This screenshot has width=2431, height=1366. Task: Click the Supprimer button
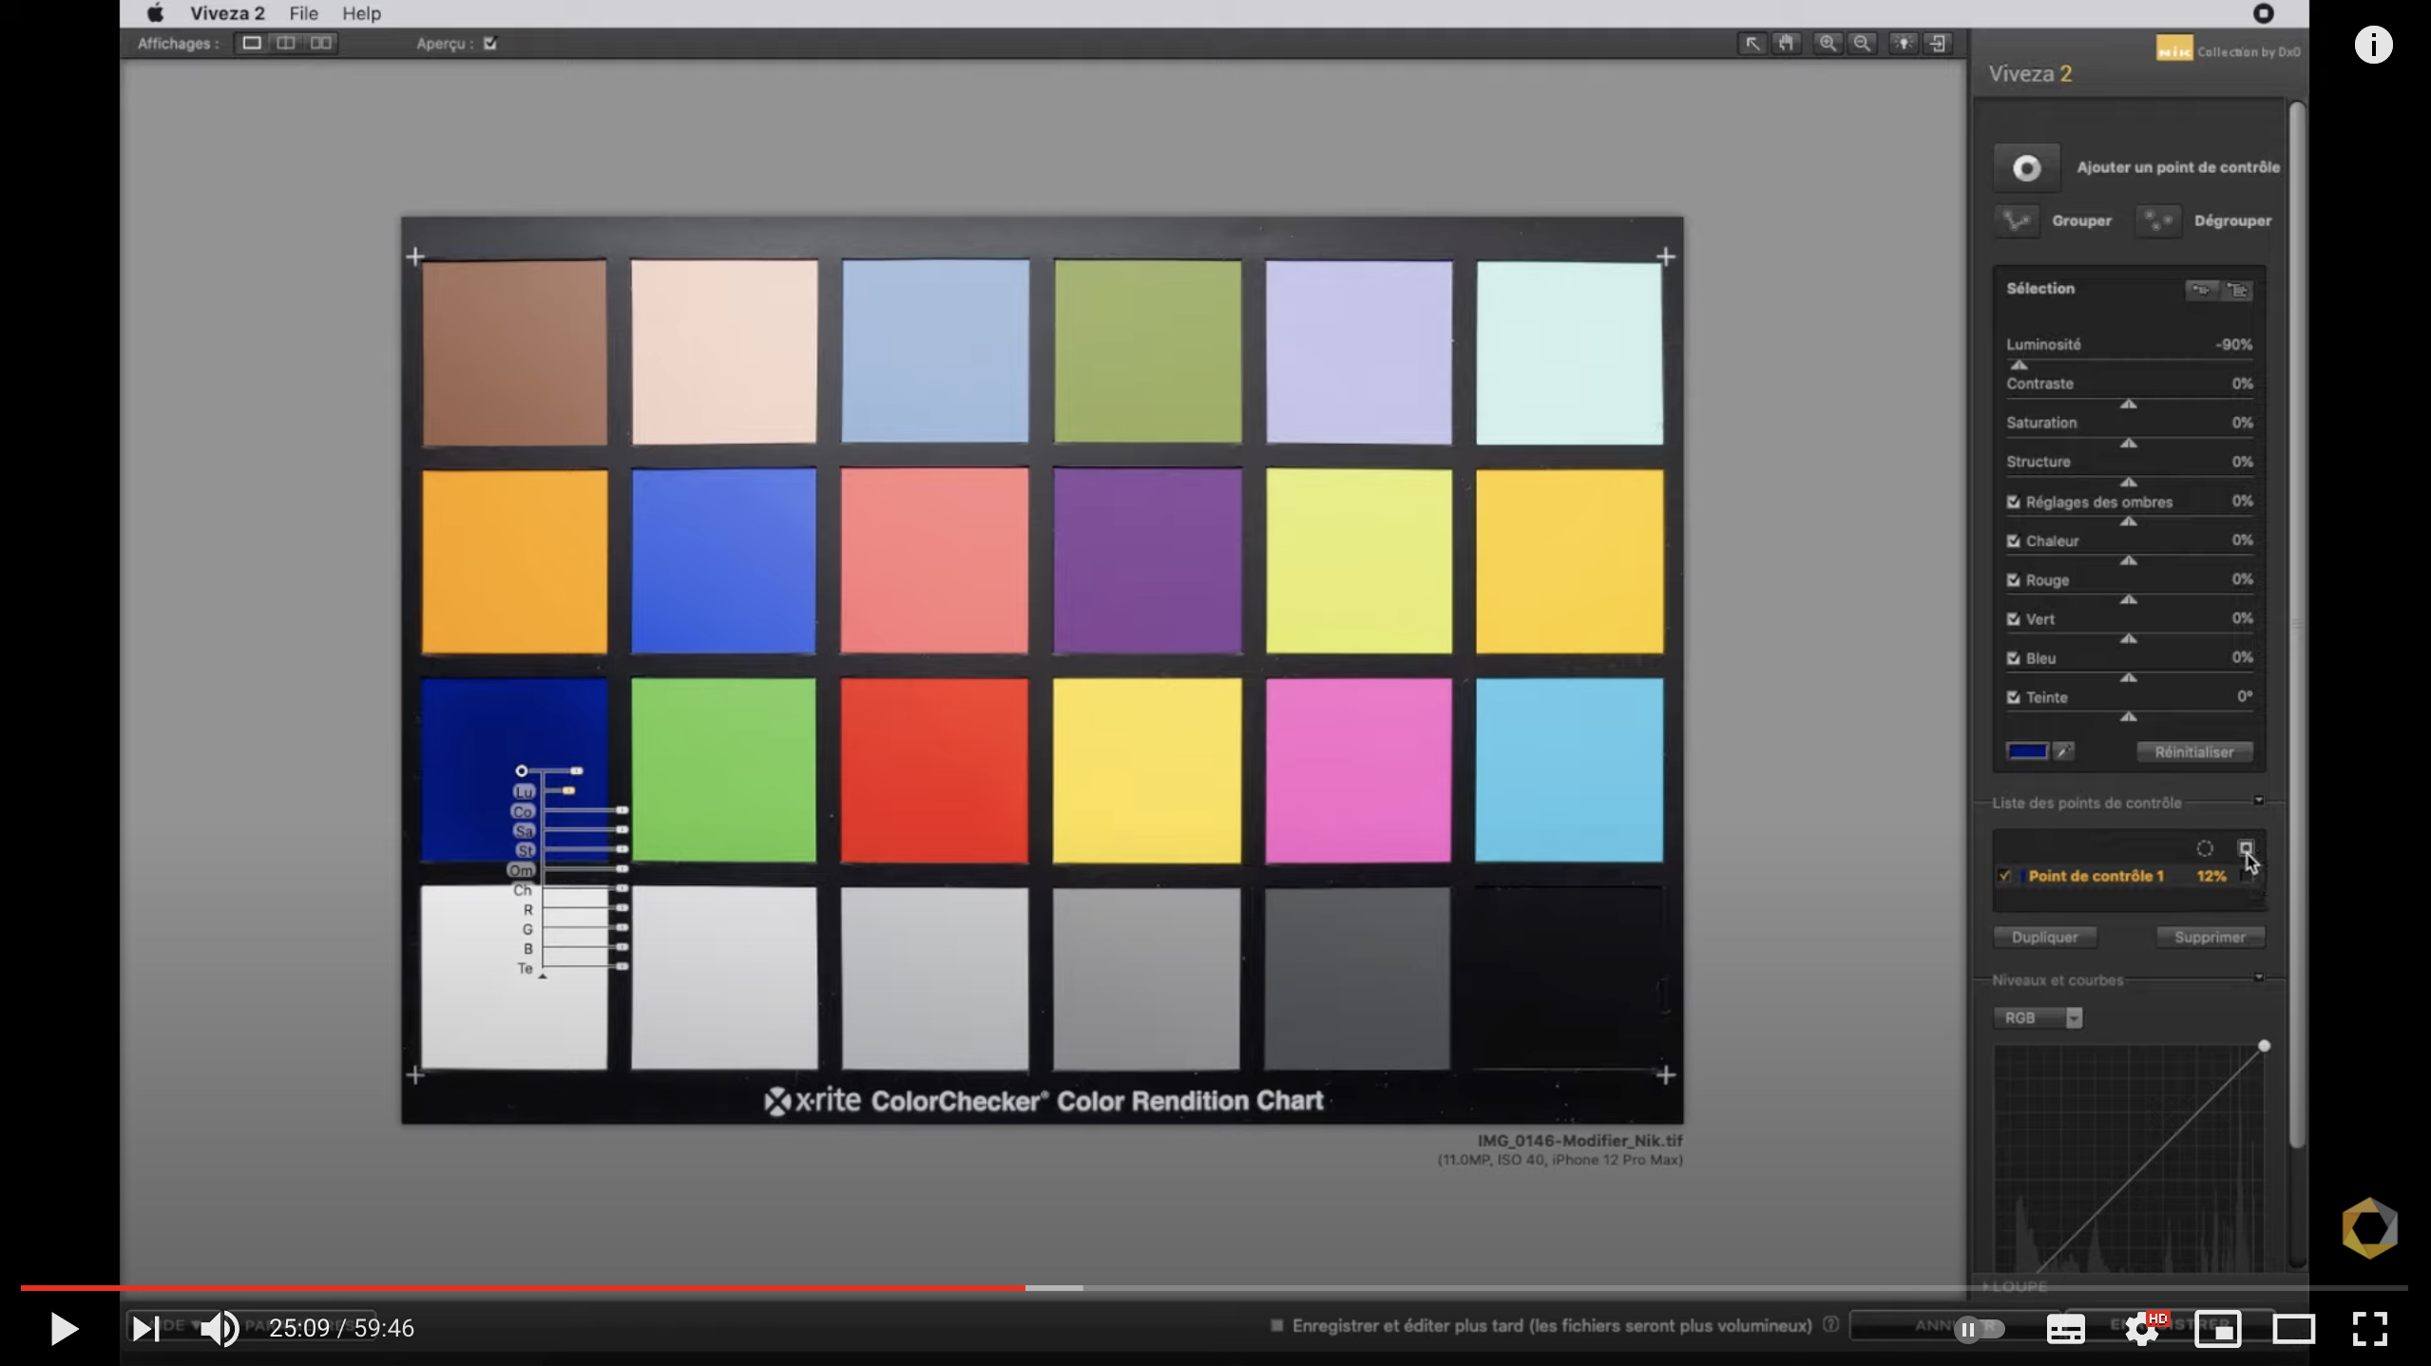[x=2210, y=937]
